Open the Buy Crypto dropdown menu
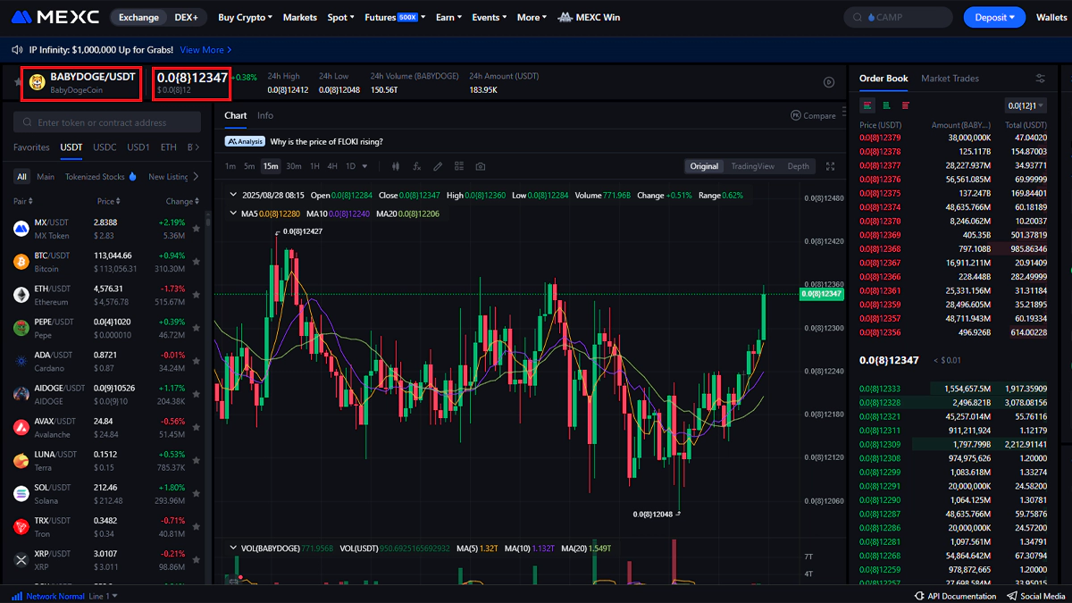The image size is (1072, 603). point(245,17)
